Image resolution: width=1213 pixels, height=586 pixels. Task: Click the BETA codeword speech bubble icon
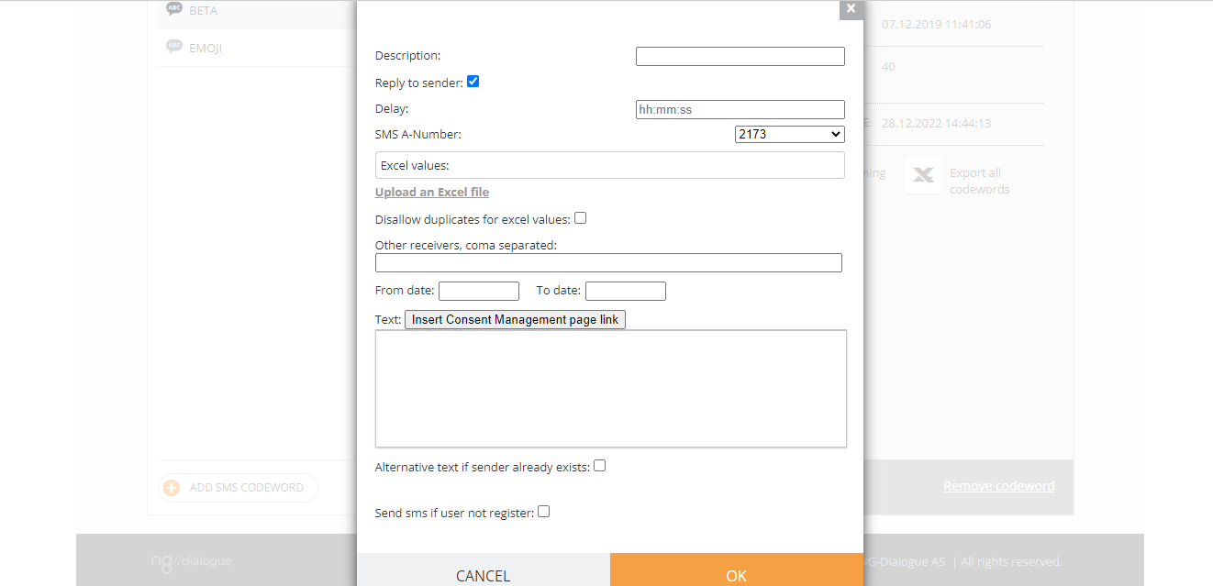click(x=174, y=8)
